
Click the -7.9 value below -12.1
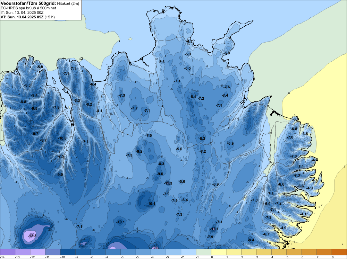tap(210, 237)
